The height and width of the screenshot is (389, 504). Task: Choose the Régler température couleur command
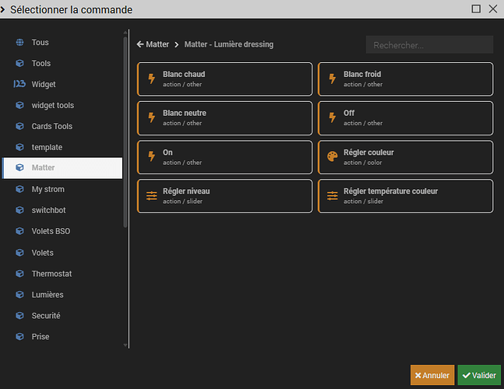405,196
